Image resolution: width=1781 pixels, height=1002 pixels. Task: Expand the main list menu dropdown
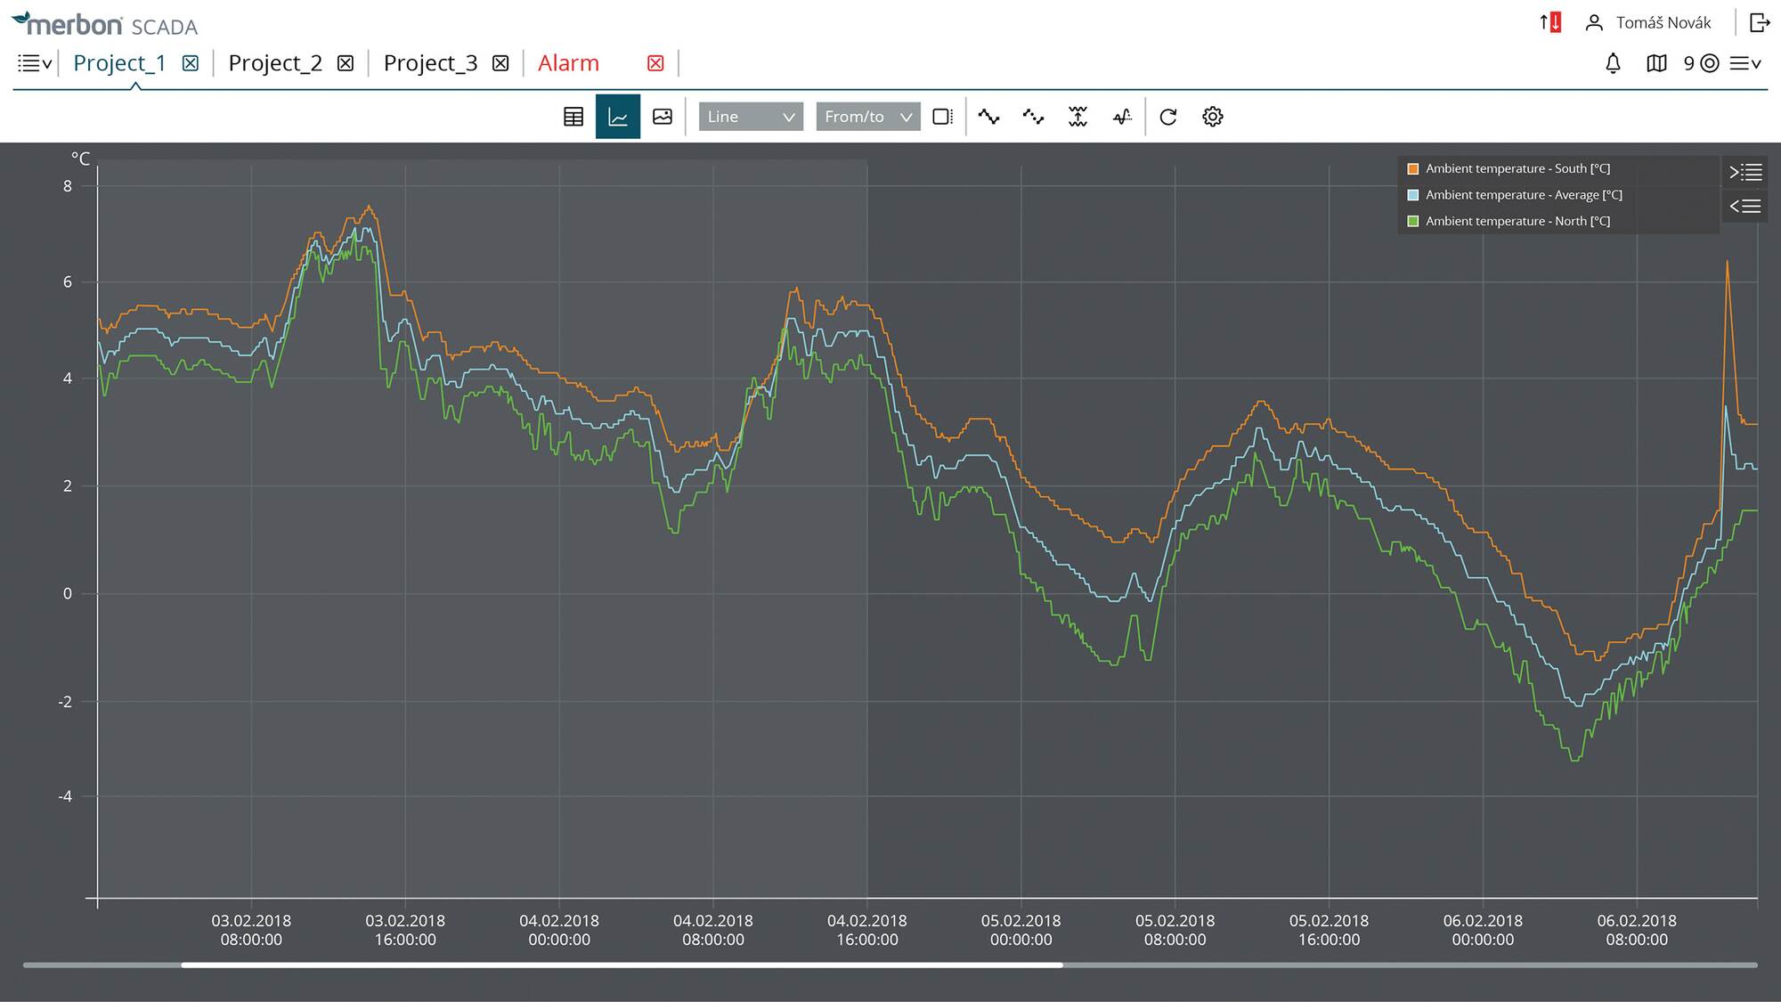click(x=35, y=63)
